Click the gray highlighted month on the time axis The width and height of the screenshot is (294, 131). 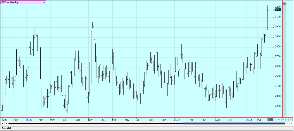click(270, 120)
